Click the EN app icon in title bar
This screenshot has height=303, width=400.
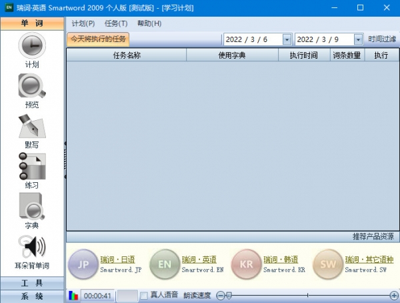[9, 7]
